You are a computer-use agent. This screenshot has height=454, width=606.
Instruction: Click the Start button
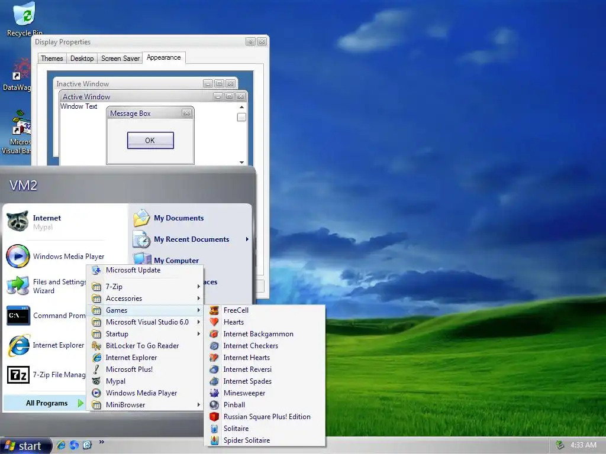[x=25, y=446]
